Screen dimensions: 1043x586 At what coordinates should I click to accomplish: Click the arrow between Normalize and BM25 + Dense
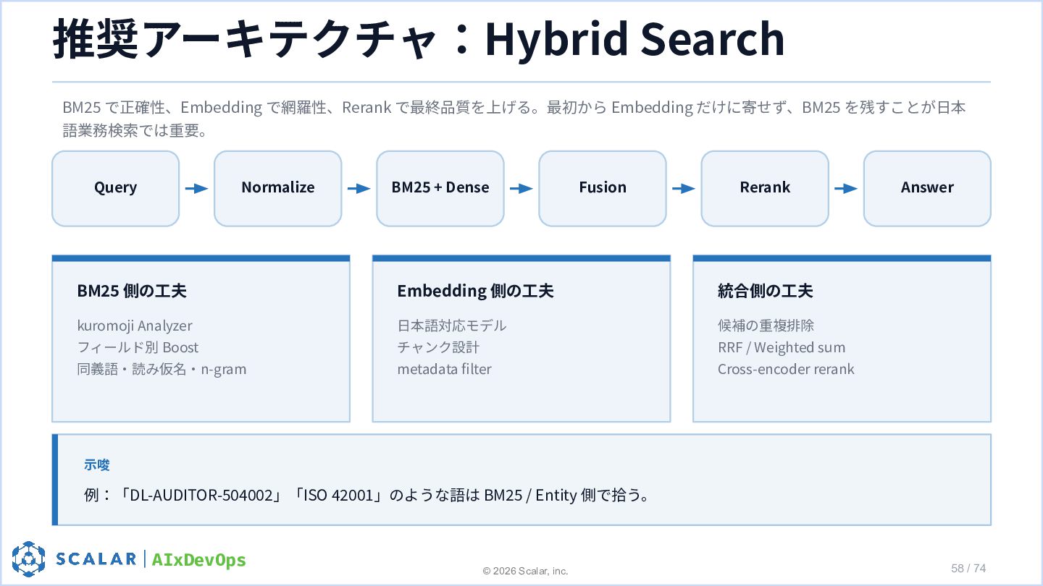pyautogui.click(x=359, y=189)
